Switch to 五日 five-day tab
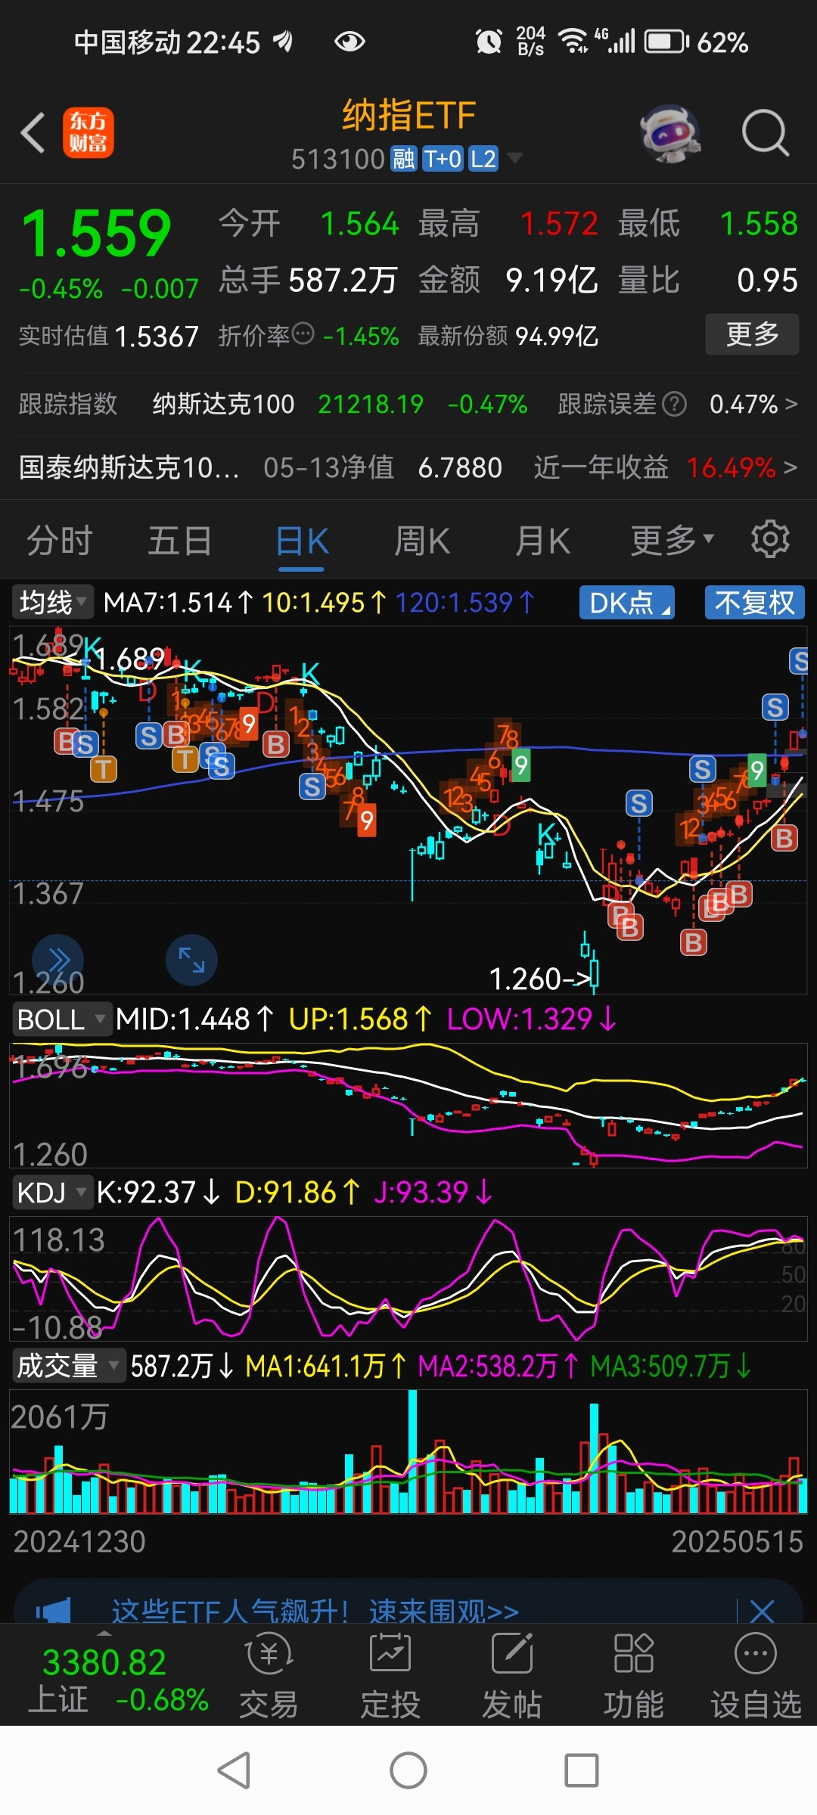 180,541
